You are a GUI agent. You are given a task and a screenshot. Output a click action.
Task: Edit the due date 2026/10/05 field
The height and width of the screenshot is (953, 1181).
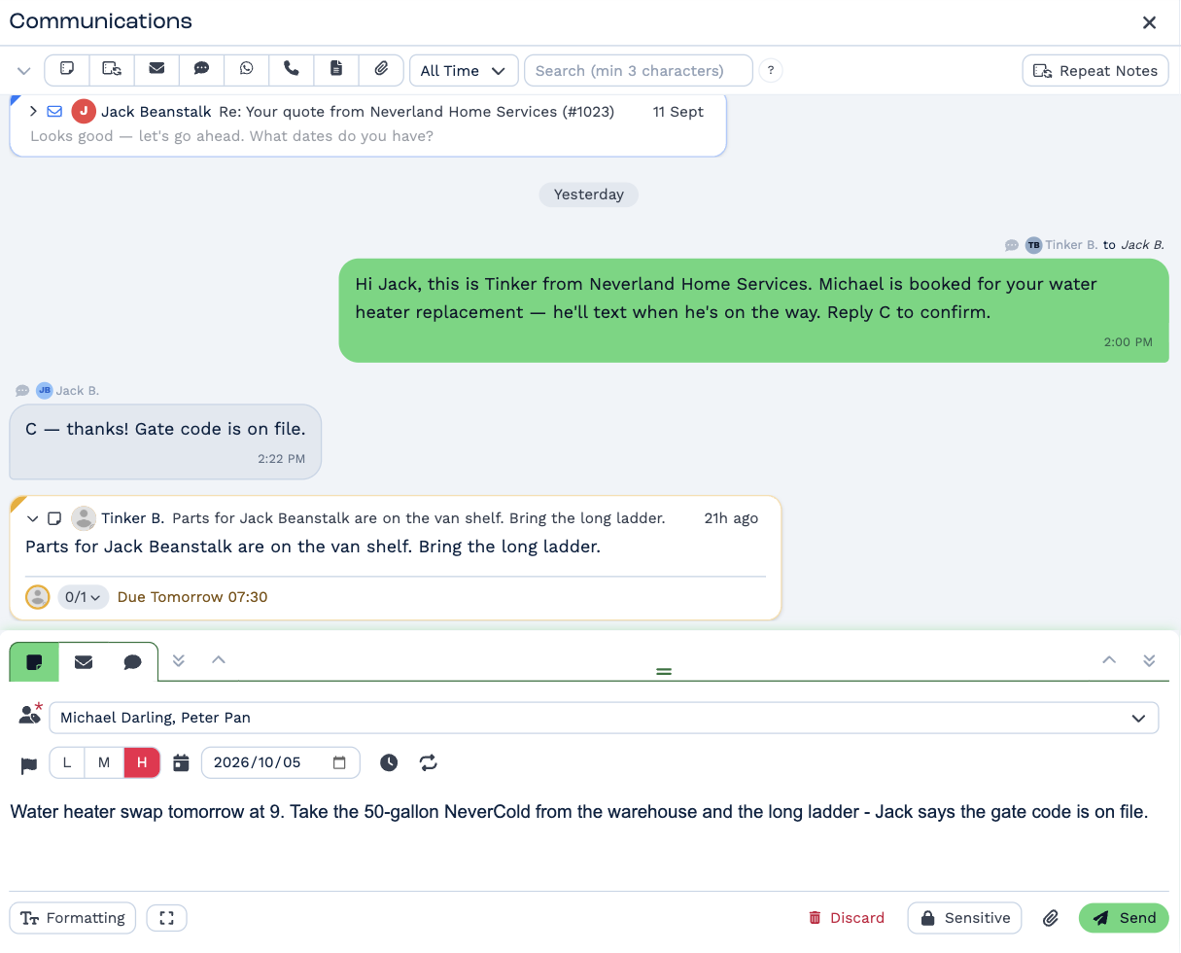(x=280, y=763)
